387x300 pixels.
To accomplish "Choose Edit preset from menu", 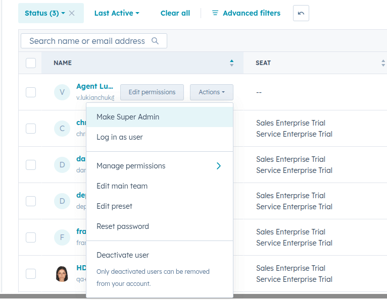I will (160, 206).
